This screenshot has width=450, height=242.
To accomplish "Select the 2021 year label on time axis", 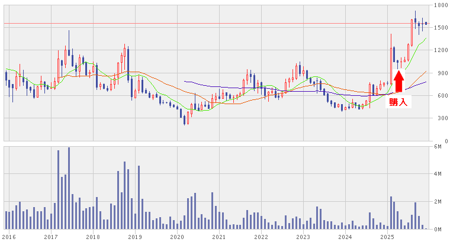I will click(219, 237).
